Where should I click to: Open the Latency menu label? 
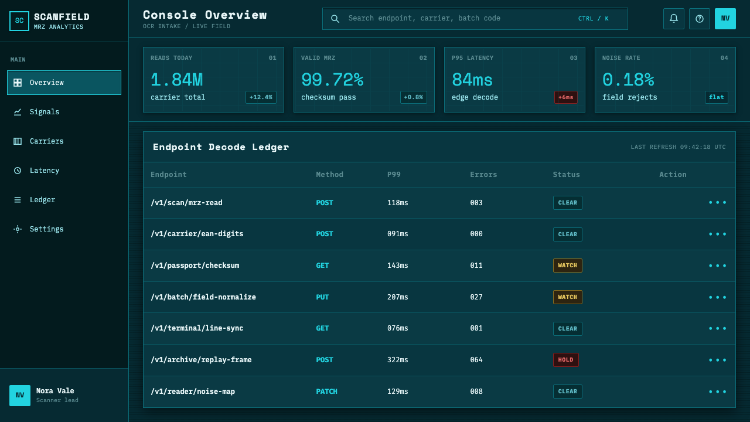(45, 171)
